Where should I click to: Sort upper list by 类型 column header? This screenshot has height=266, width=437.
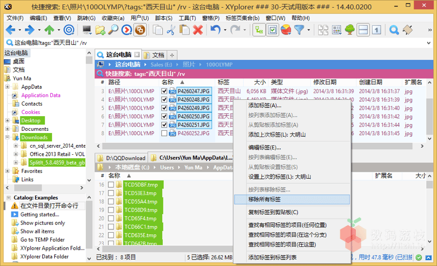[277, 82]
